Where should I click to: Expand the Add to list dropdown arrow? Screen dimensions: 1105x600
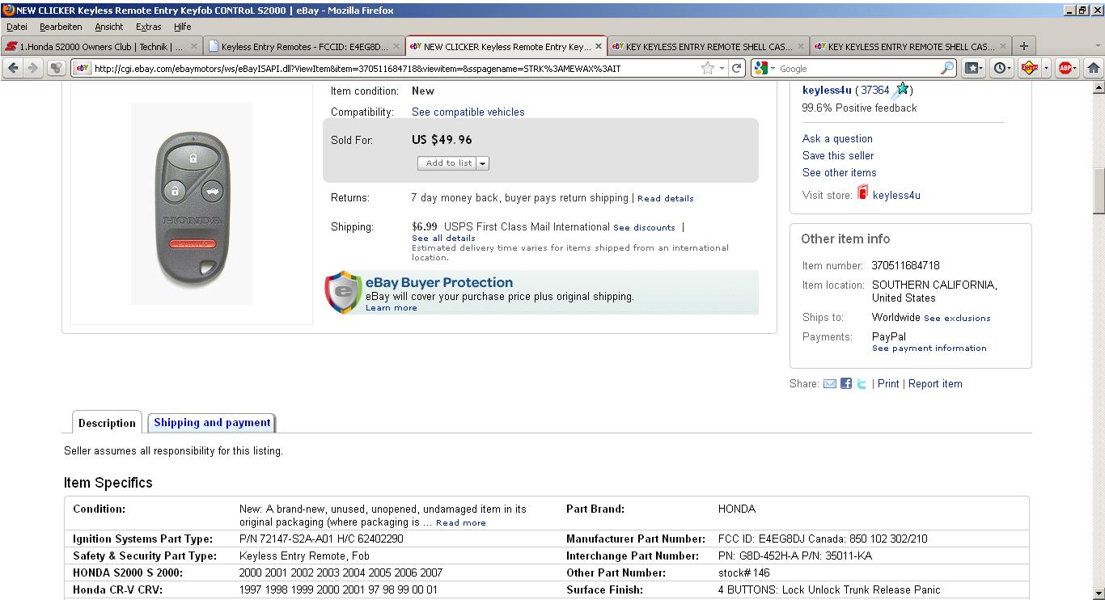click(x=483, y=163)
